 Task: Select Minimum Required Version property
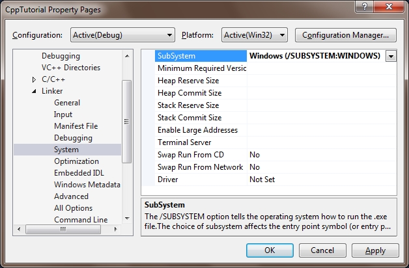pos(202,68)
